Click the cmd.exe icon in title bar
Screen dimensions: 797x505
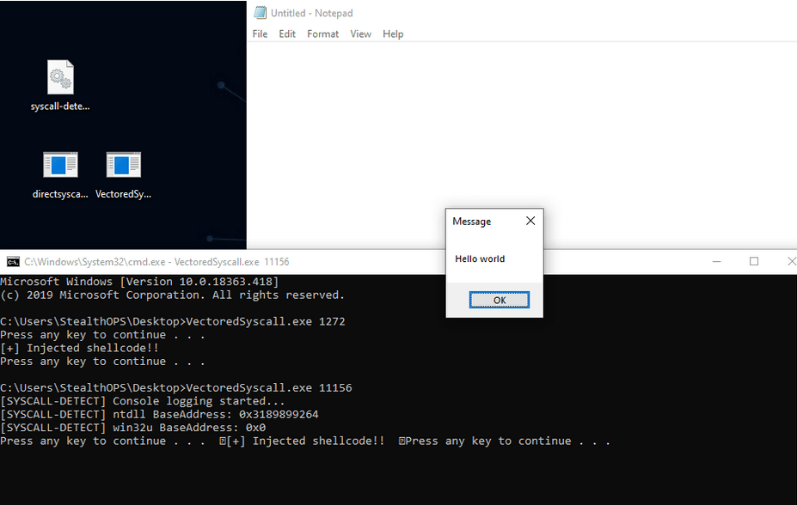click(12, 262)
